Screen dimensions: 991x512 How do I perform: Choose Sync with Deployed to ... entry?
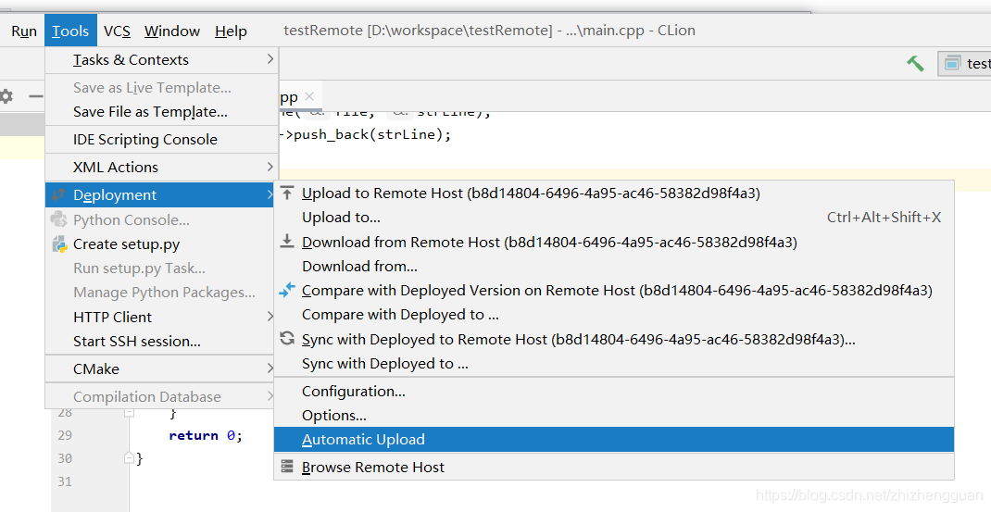(x=614, y=364)
